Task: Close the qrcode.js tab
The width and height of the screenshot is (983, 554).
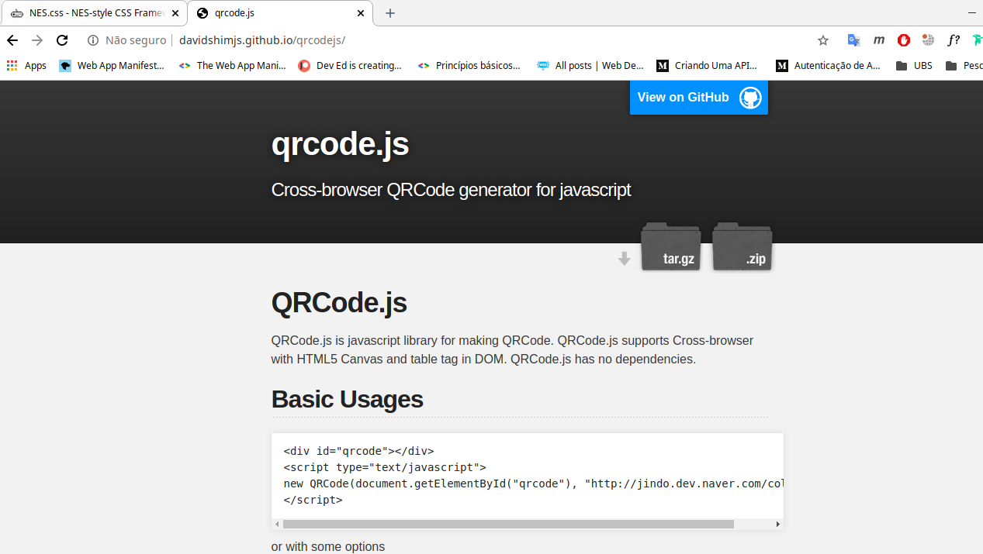Action: 360,13
